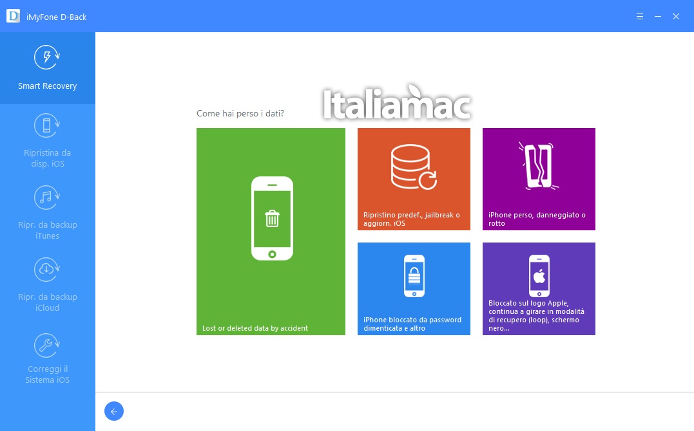The height and width of the screenshot is (431, 694).
Task: Open the hamburger menu in title bar
Action: tap(640, 16)
